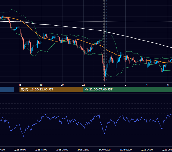Click hour label 22 on price chart axis
172x152 pixels.
(83, 85)
